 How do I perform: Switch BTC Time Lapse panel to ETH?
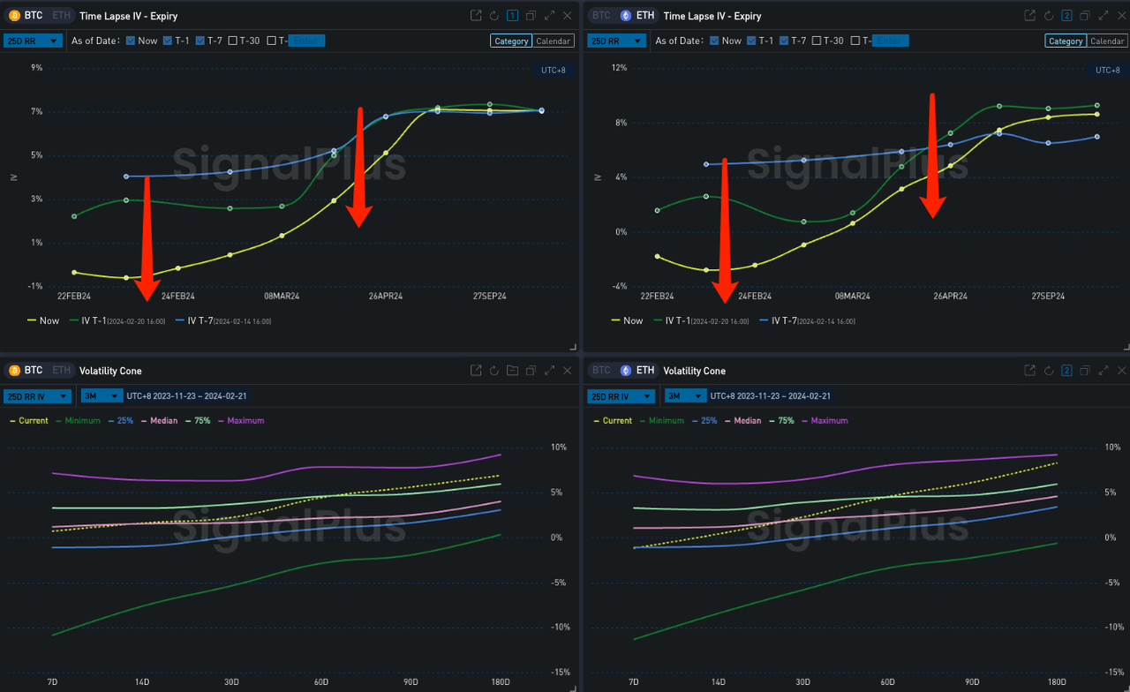coord(61,16)
